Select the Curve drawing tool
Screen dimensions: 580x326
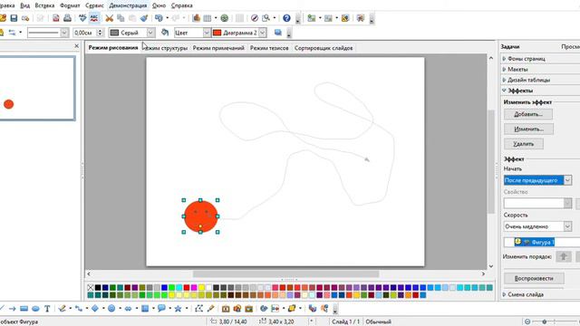coord(62,308)
